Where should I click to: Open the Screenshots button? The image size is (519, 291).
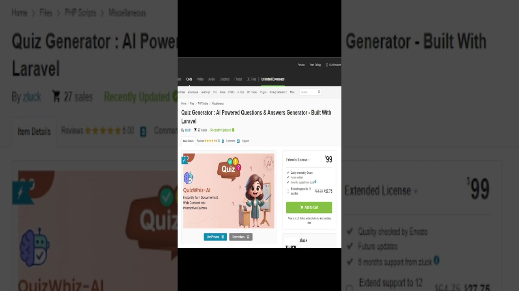coord(241,237)
